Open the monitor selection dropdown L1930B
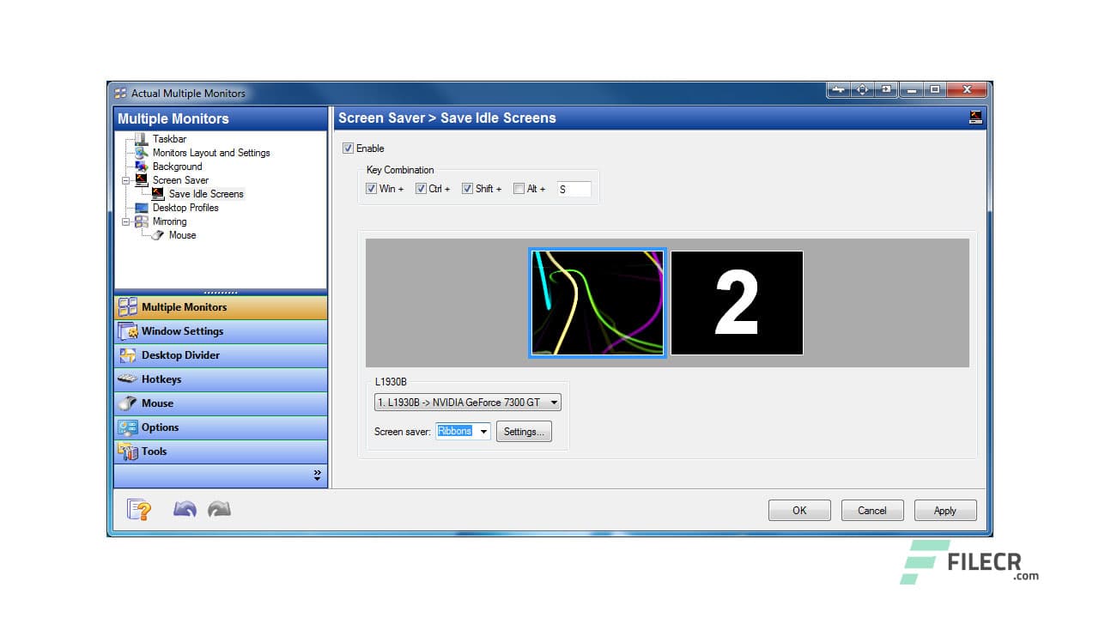 coord(468,402)
